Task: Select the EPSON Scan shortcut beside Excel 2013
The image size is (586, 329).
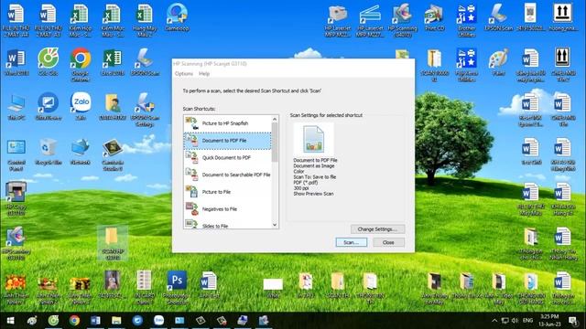Action: 145,62
